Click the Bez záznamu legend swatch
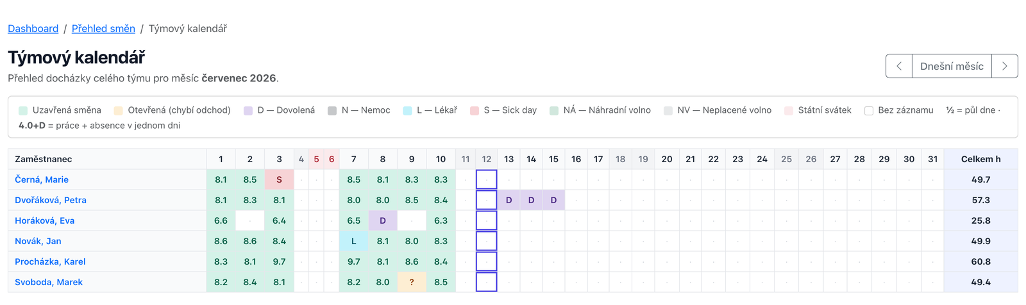The image size is (1026, 305). pos(869,110)
